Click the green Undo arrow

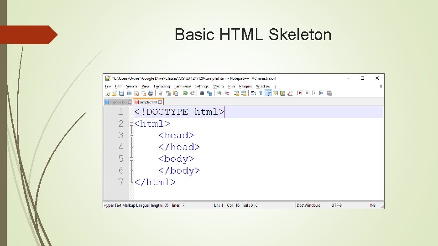click(x=185, y=93)
